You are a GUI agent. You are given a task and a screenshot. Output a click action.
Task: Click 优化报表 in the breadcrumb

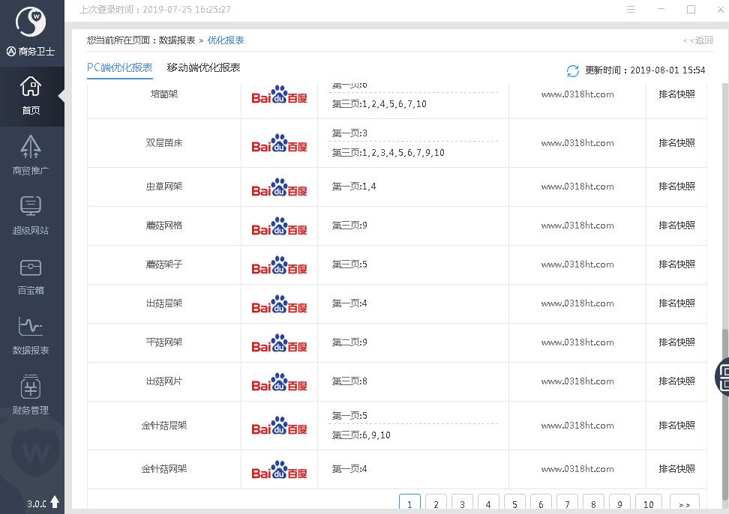[x=226, y=40]
